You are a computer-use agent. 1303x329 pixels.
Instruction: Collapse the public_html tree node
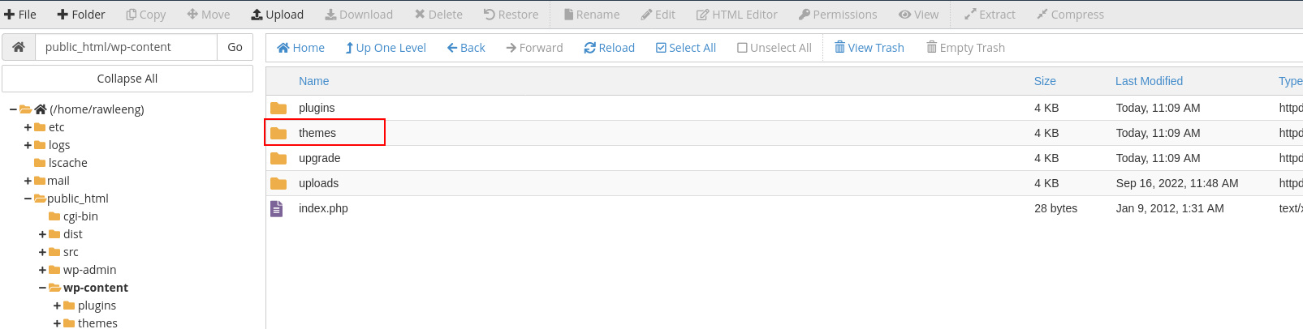(x=28, y=199)
